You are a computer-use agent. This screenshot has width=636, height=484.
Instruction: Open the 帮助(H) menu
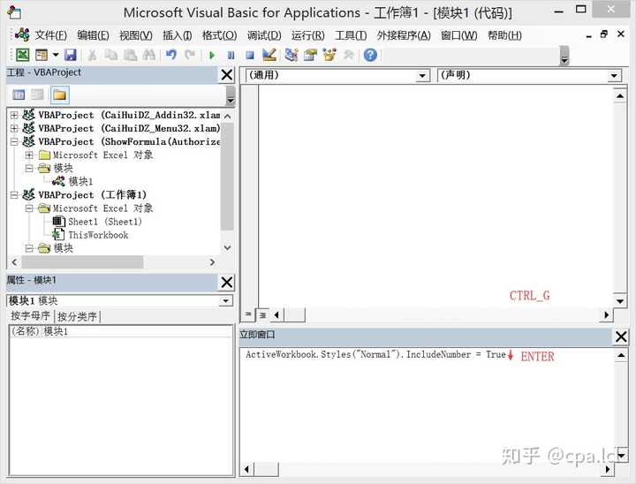pos(504,35)
